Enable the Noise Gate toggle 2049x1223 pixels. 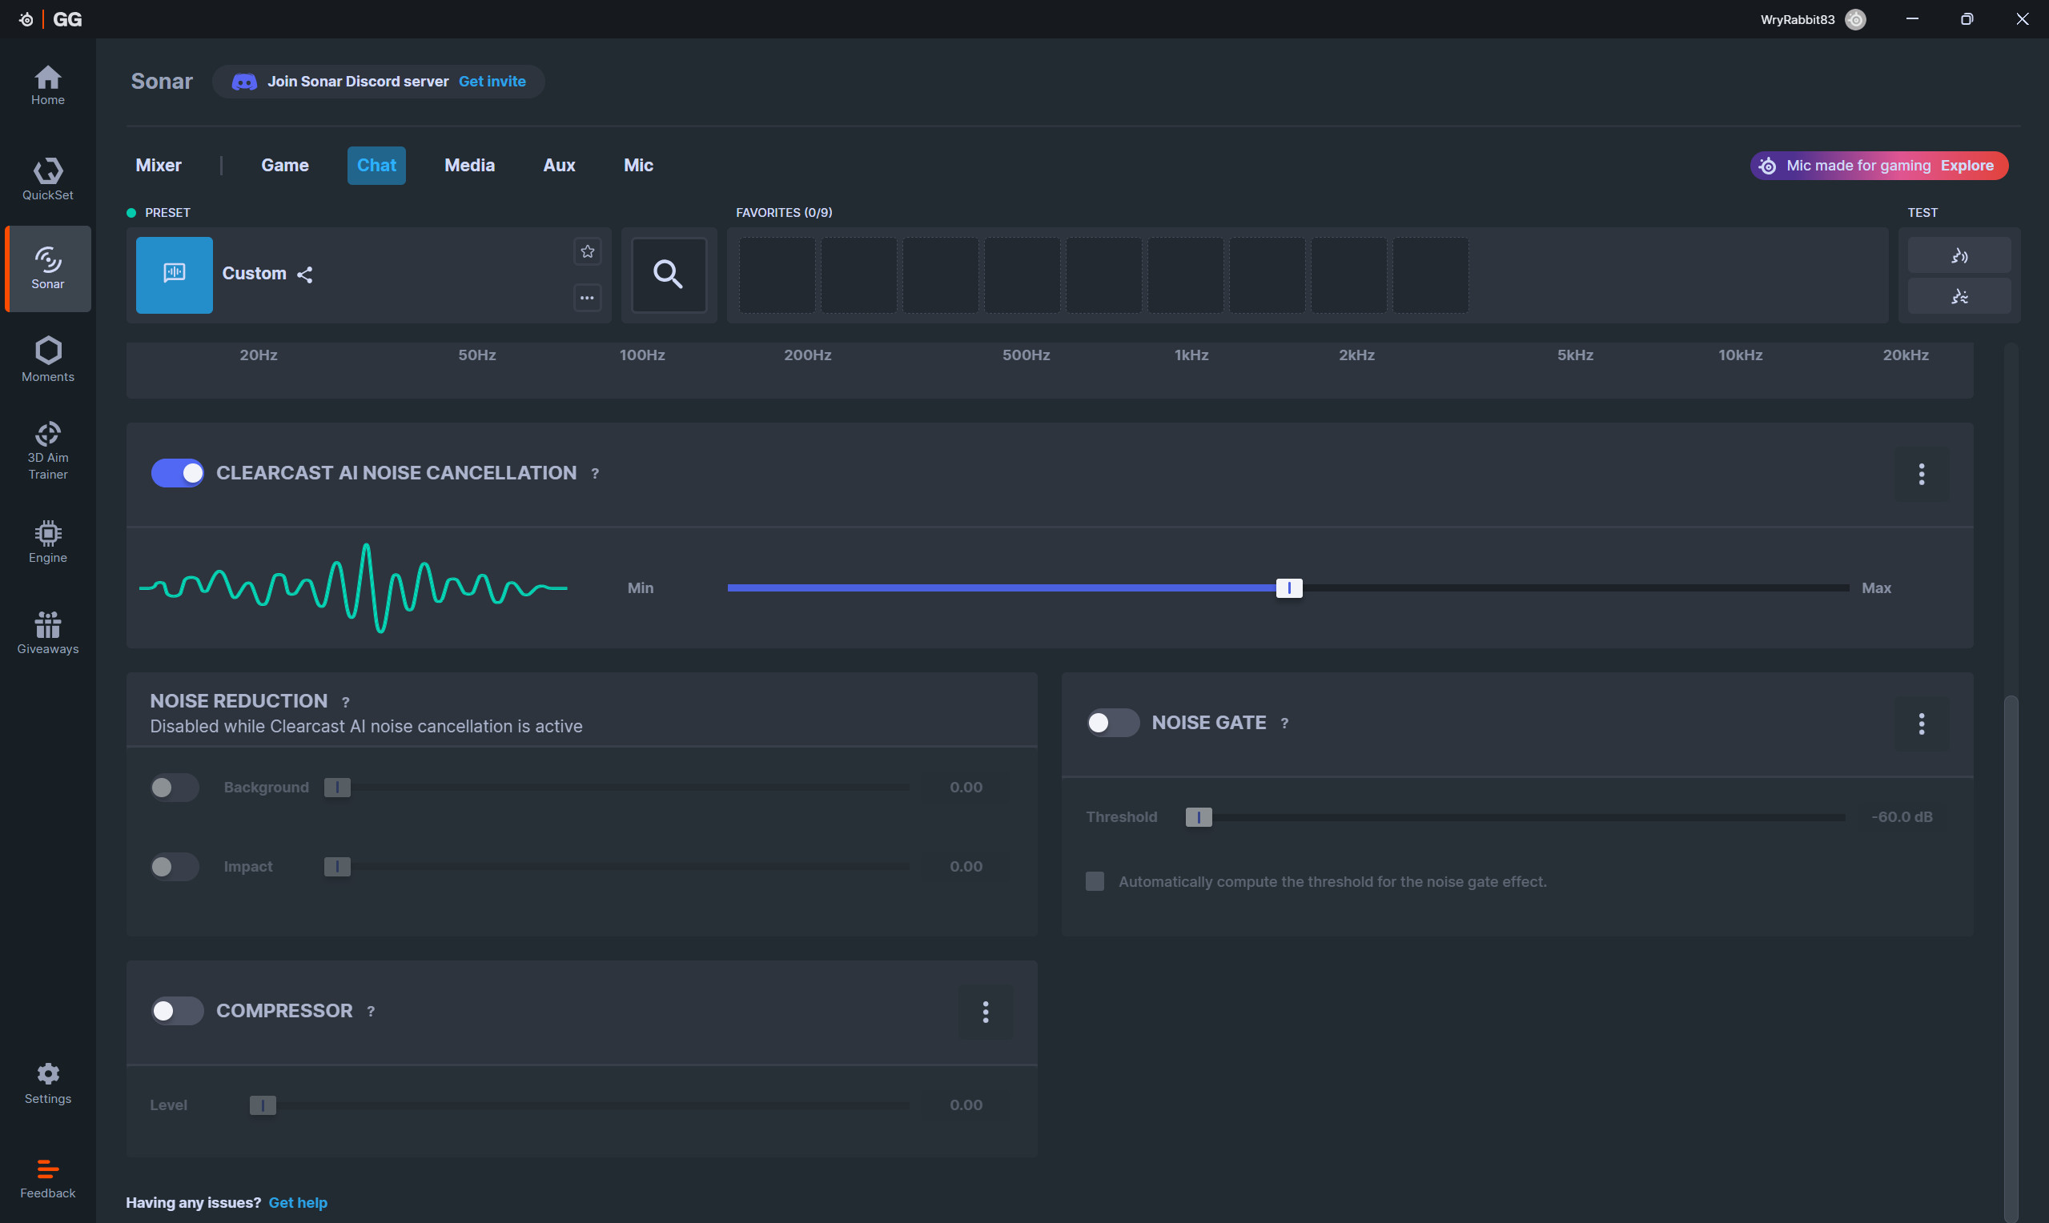[1113, 723]
